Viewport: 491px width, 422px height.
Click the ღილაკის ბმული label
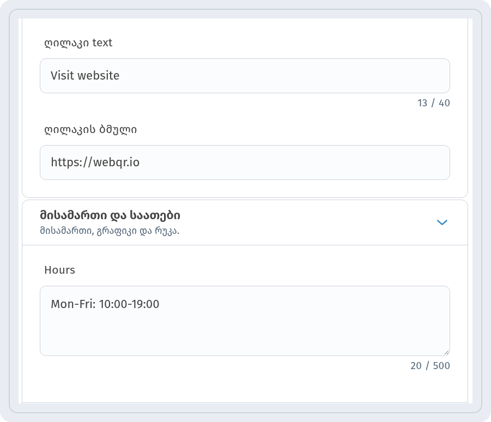(90, 129)
